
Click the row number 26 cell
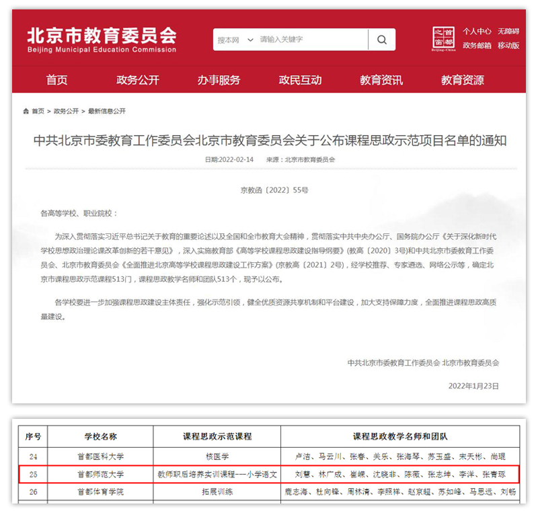[33, 492]
